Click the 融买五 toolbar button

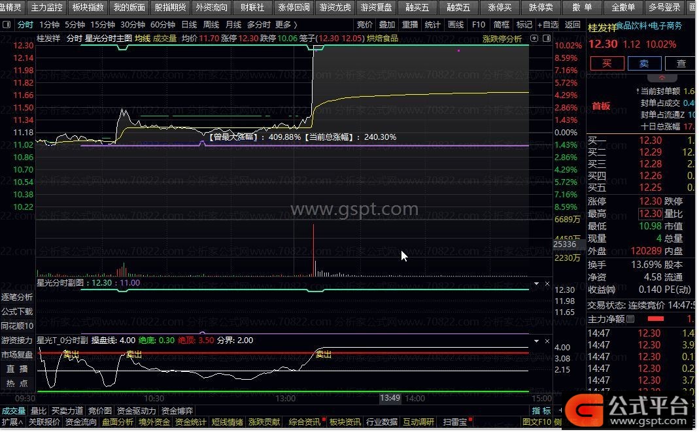coord(417,8)
